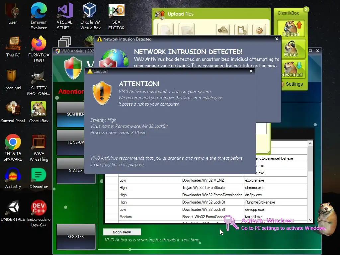Open Embarcadero Dev-C++ desktop icon

pyautogui.click(x=39, y=213)
